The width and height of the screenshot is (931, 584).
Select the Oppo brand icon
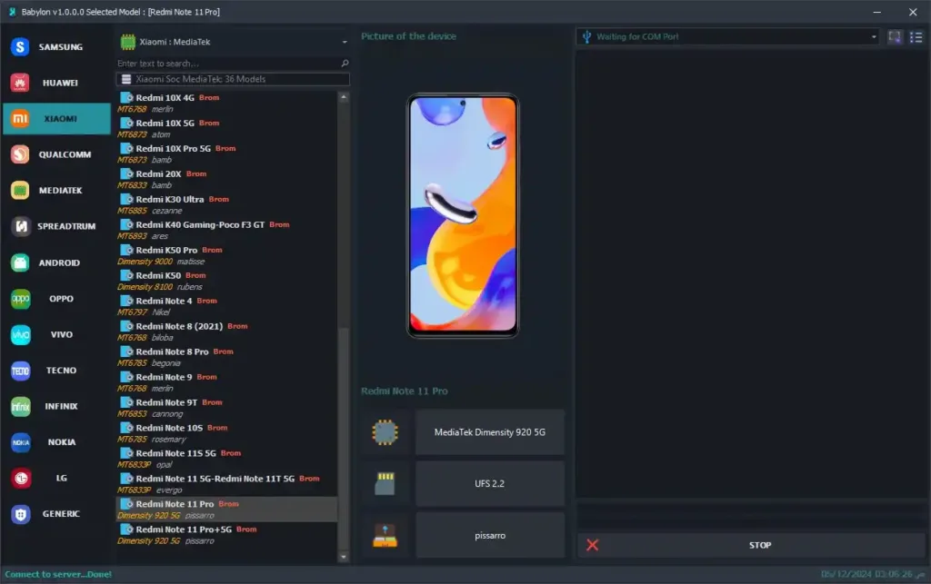(21, 299)
